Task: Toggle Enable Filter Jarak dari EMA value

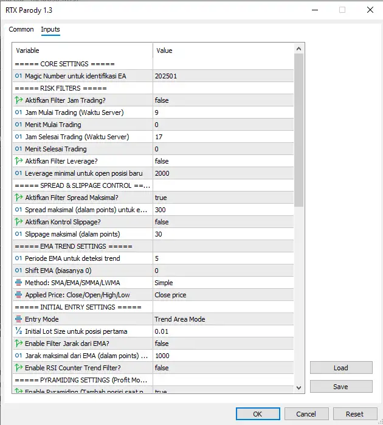Action: (223, 344)
